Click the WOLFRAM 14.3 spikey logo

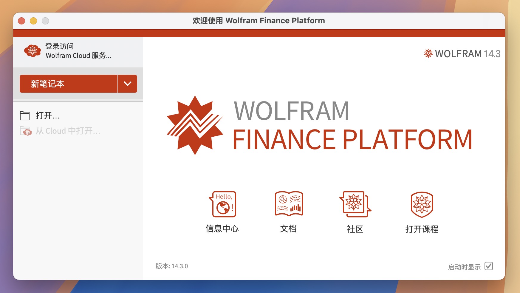[x=428, y=54]
